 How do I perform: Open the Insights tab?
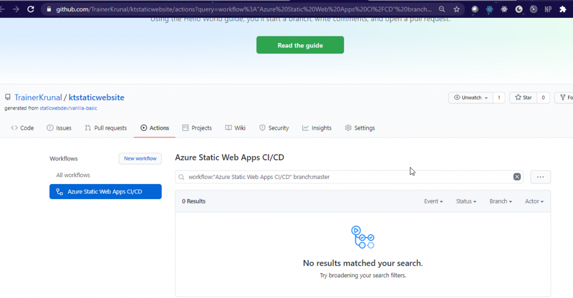click(317, 128)
